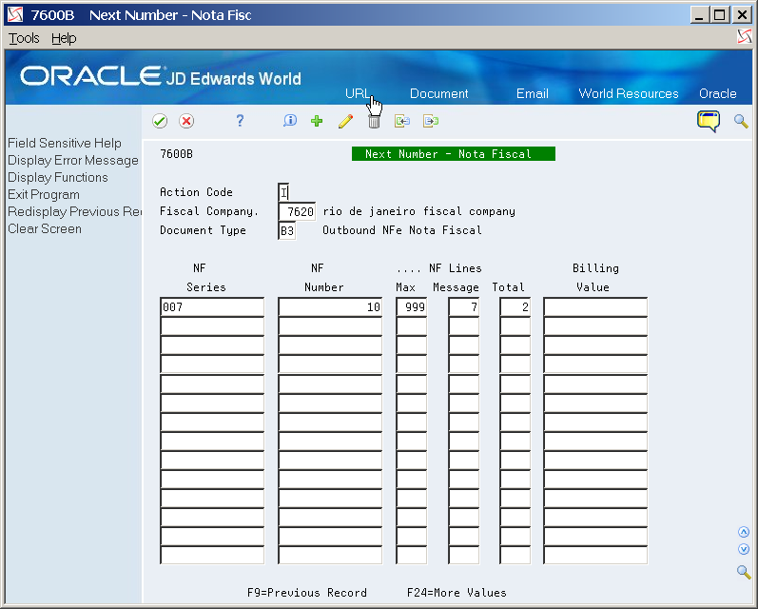Click Total lines field containing 2
Screen dimensions: 758x609
coord(515,307)
